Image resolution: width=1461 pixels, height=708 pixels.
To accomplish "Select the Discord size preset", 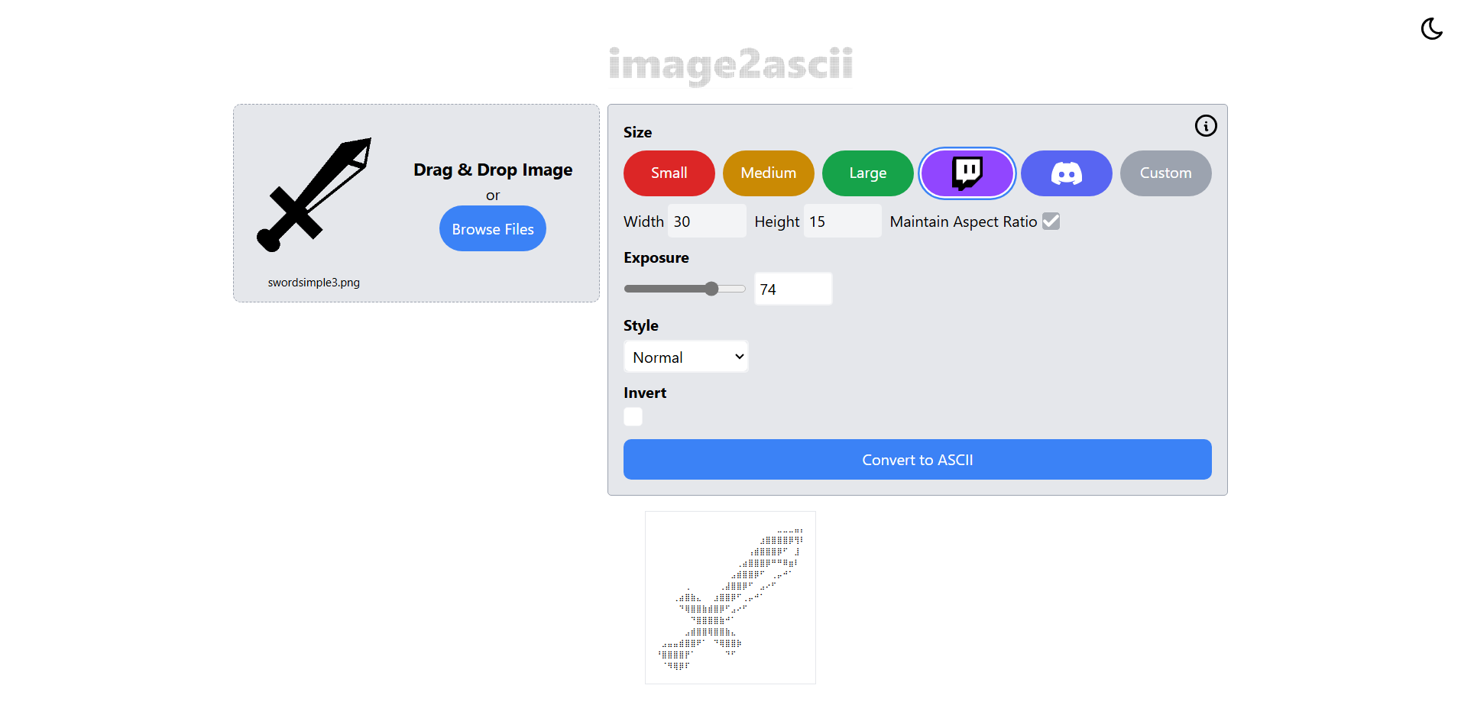I will (1066, 173).
